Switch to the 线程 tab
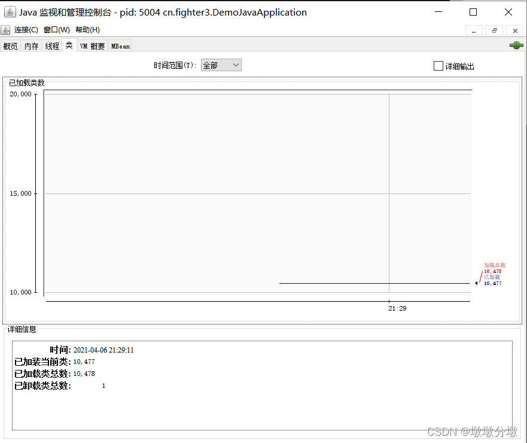 52,46
